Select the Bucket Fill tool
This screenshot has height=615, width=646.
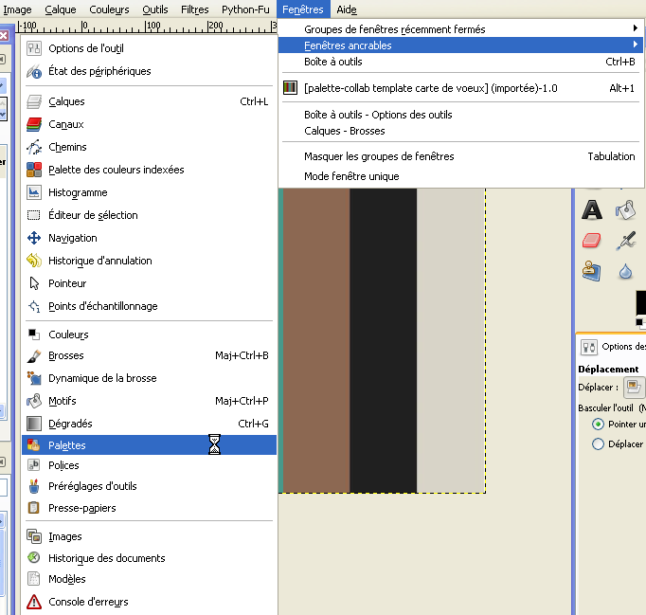pos(625,209)
